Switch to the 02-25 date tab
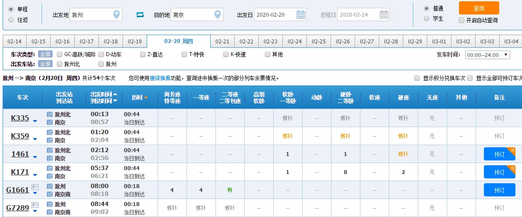Viewport: 522px width, 217px height. (319, 41)
